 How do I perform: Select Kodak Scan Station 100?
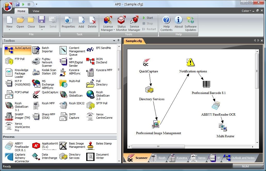click(44, 72)
